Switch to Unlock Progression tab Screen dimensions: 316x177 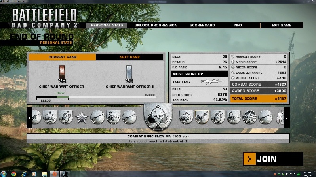pos(156,25)
